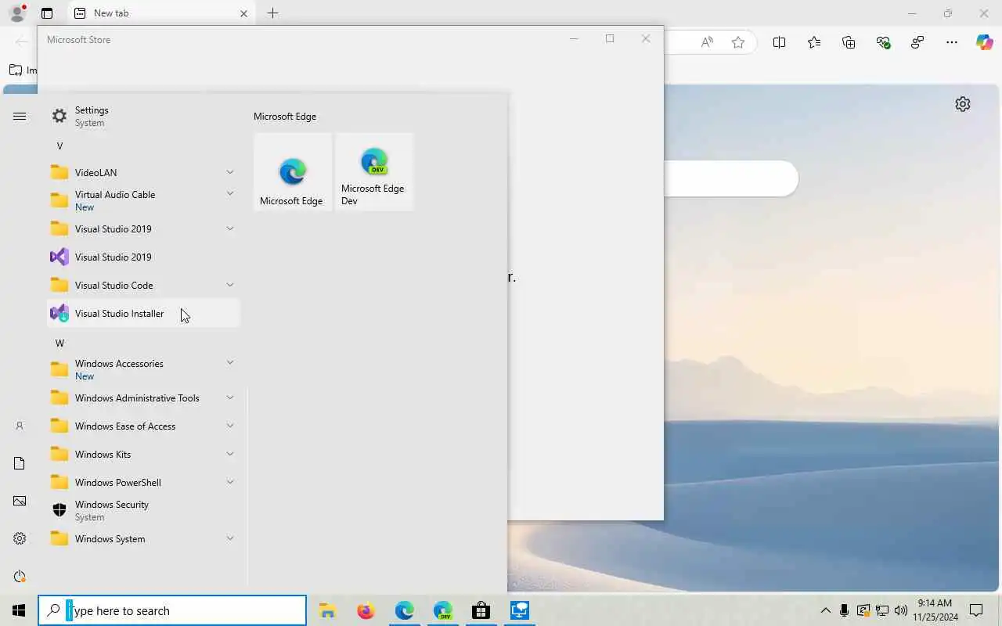The height and width of the screenshot is (626, 1002).
Task: Open the Start menu hamburger expand icon
Action: pos(20,116)
